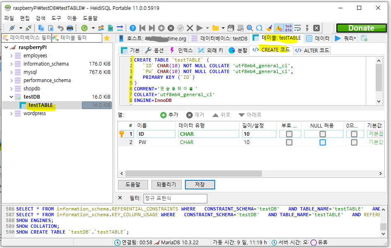Toggle the binary 100/010 view icon
This screenshot has height=248, width=391.
(288, 28)
